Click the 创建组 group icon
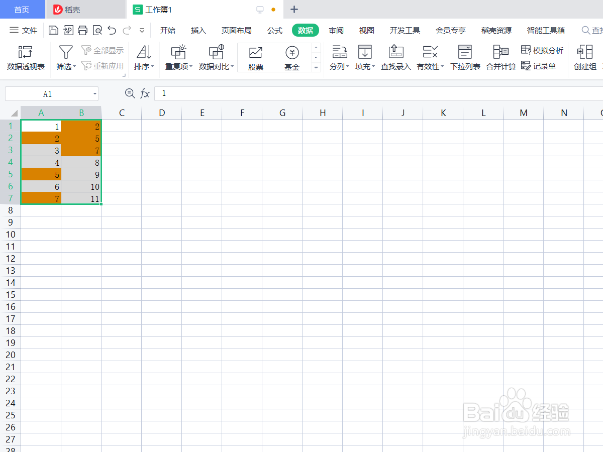 [585, 52]
